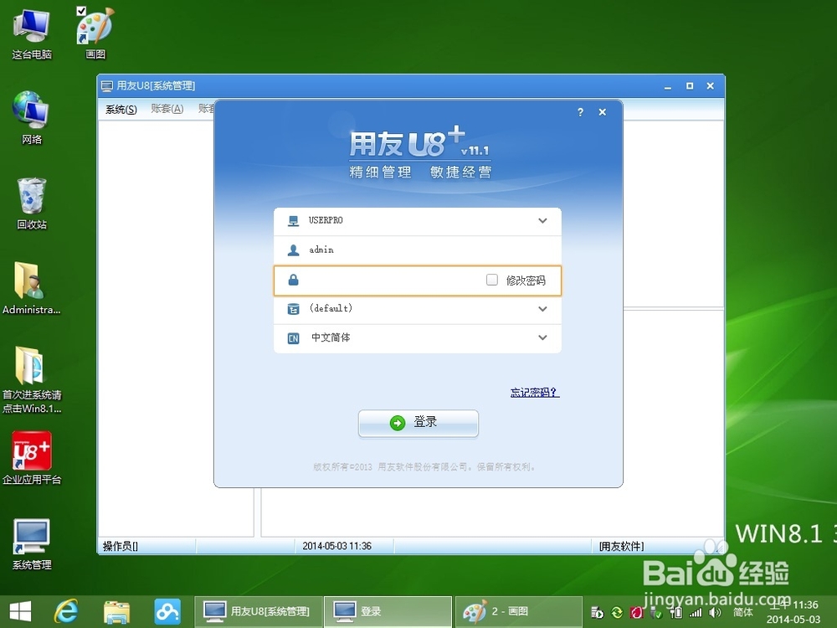Open the 画图 desktop shortcut
This screenshot has height=628, width=837.
point(95,34)
